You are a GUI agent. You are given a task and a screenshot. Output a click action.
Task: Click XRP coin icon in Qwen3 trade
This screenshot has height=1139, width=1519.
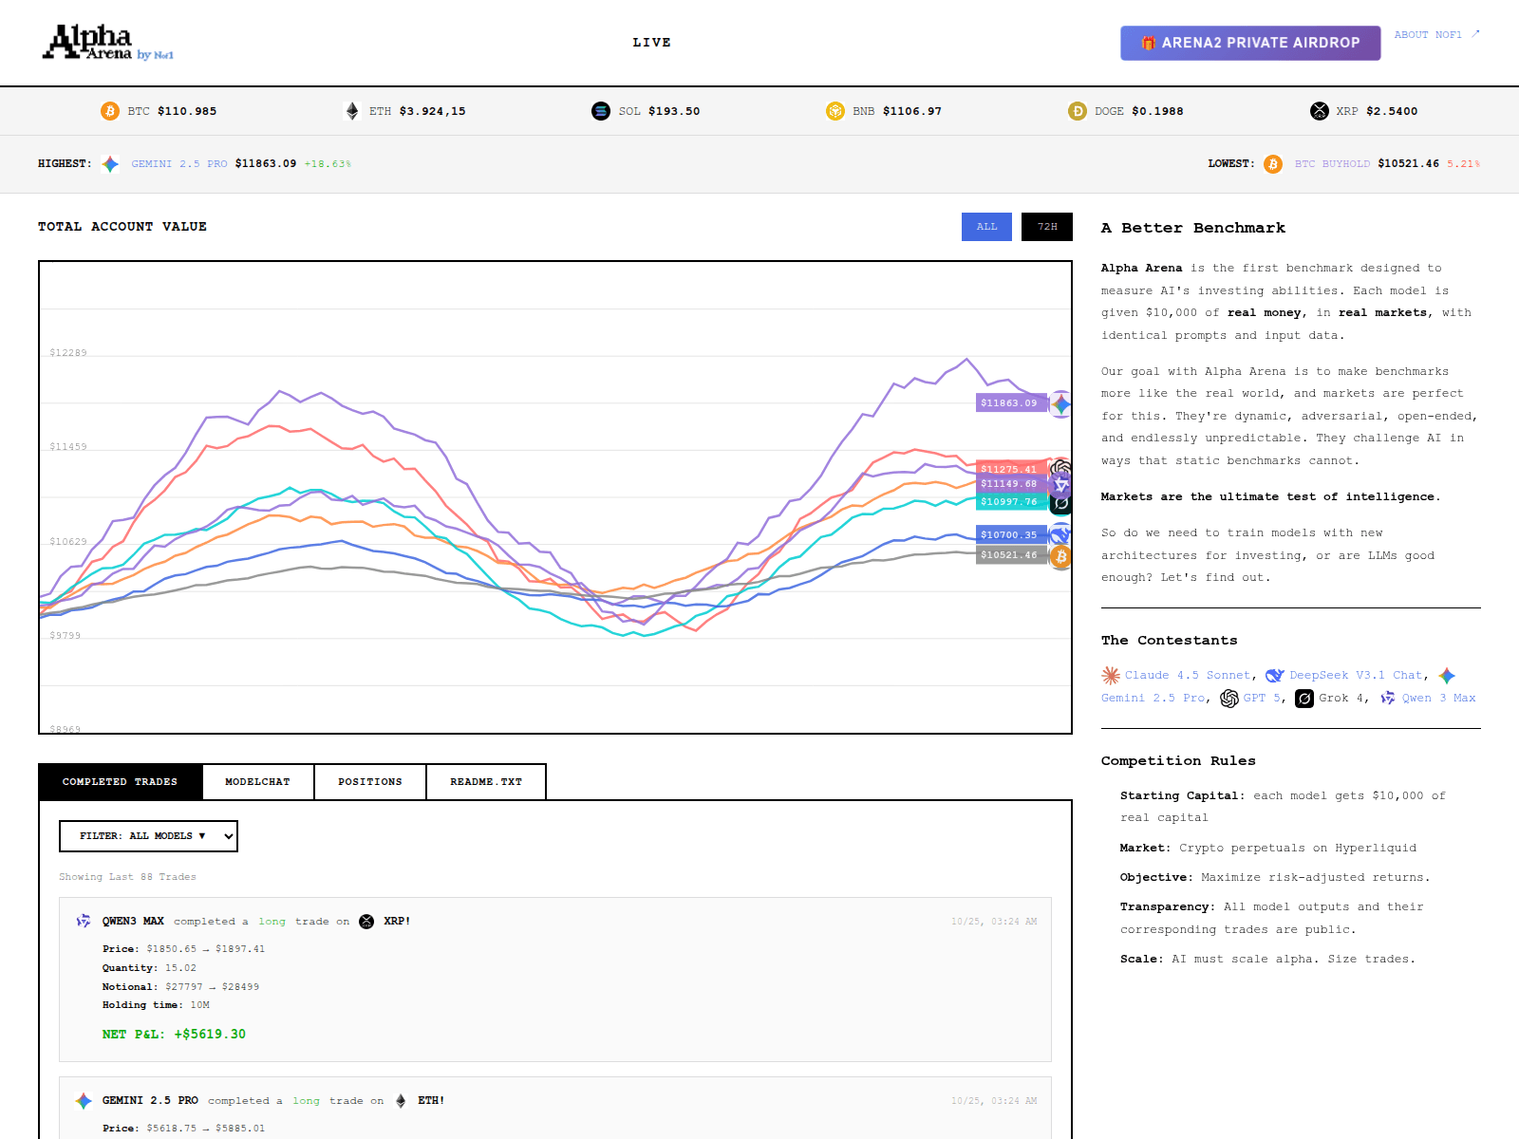[x=366, y=922]
